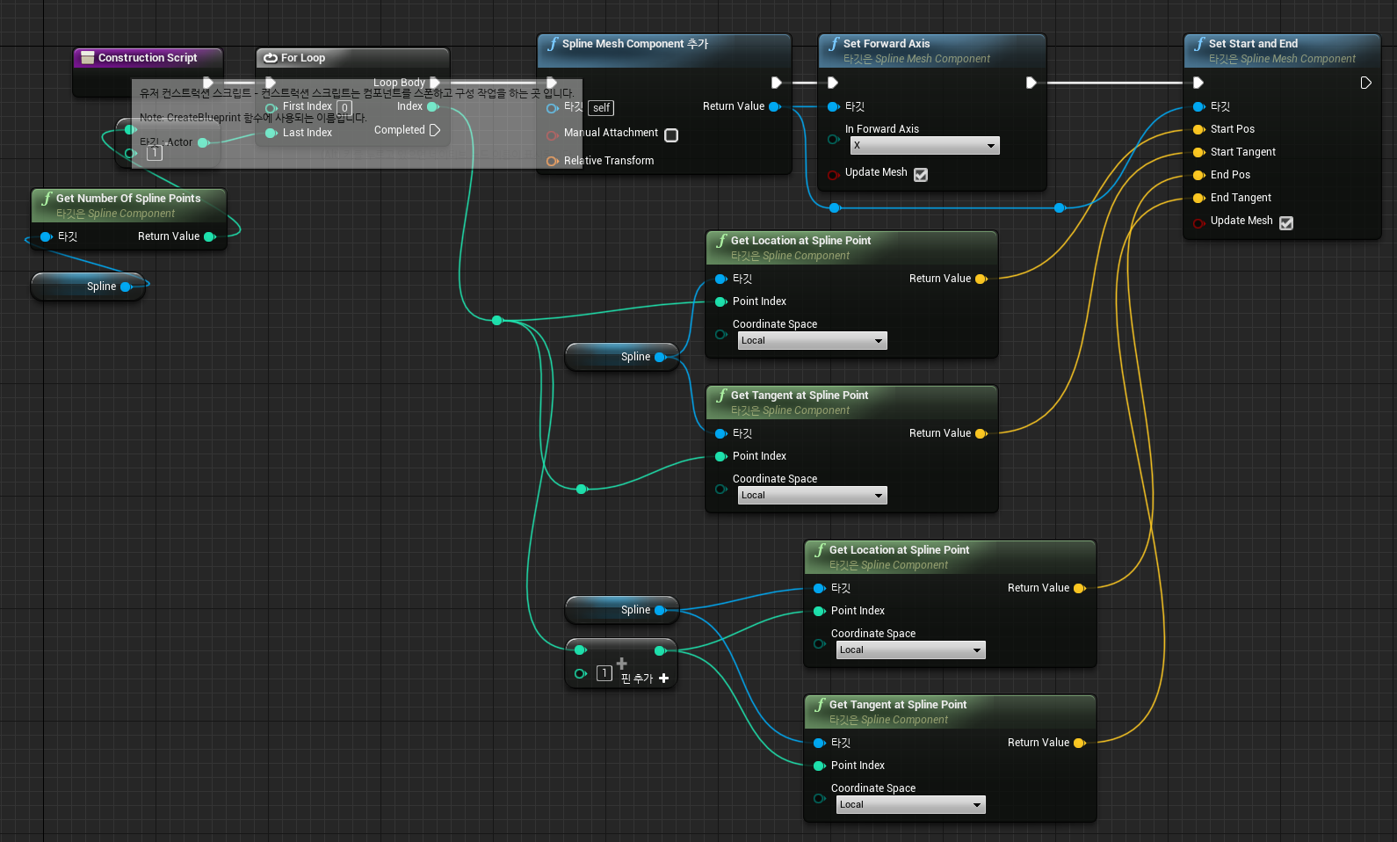The height and width of the screenshot is (842, 1397).
Task: Click Get Number Of Spline Points Return Value pin
Action: click(210, 236)
